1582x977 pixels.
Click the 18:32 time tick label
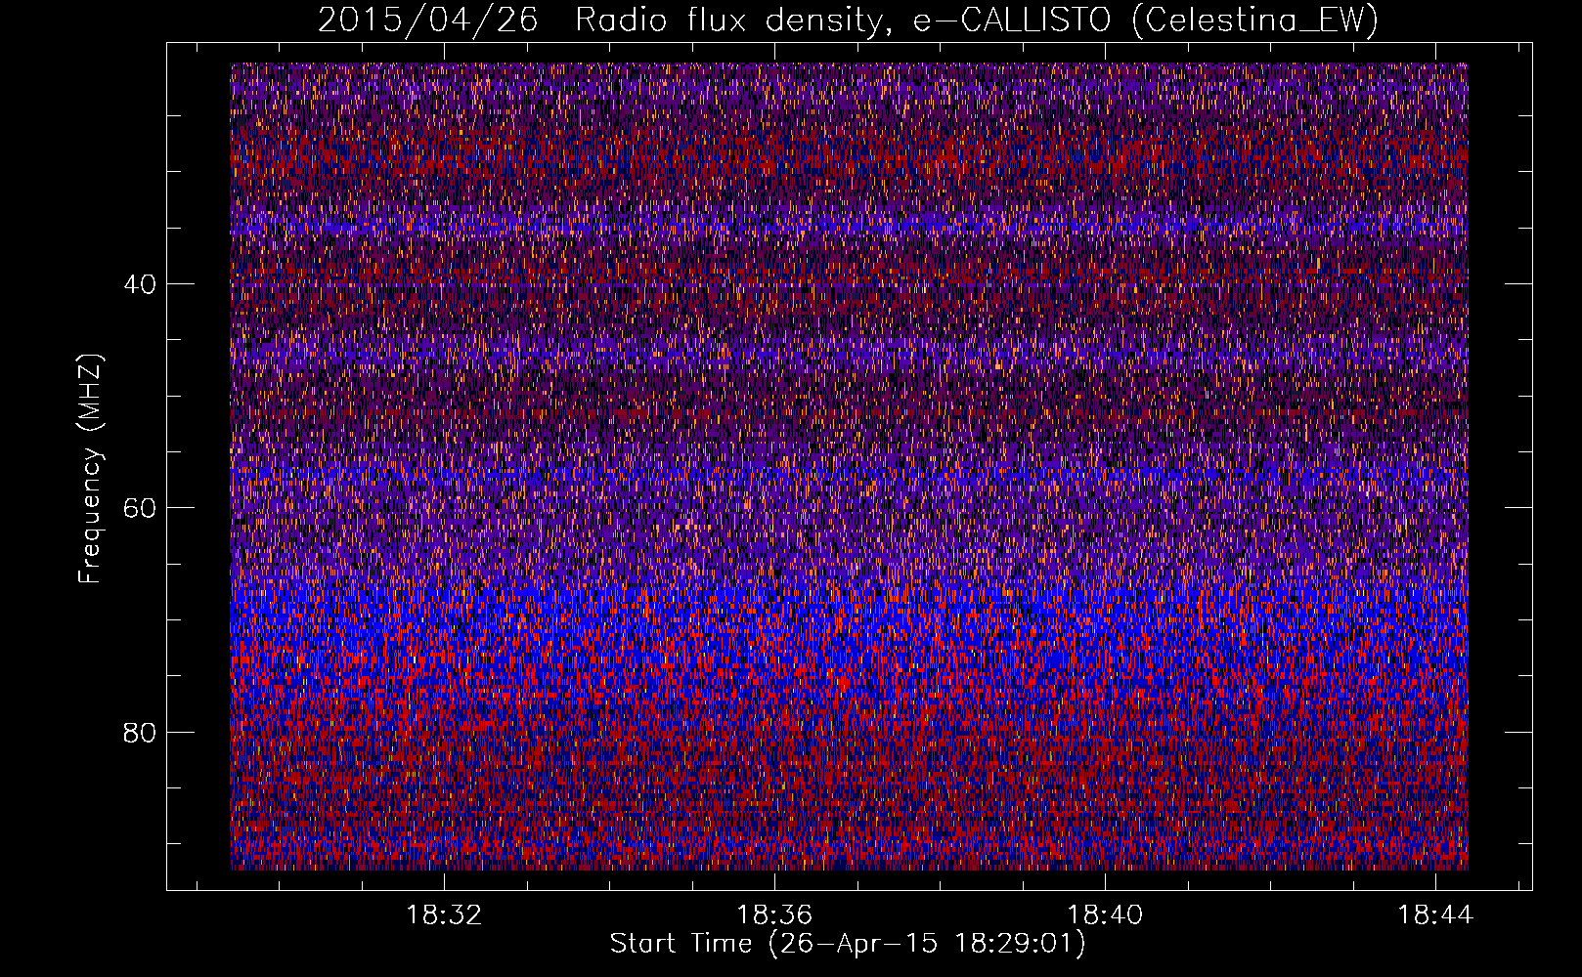[445, 915]
